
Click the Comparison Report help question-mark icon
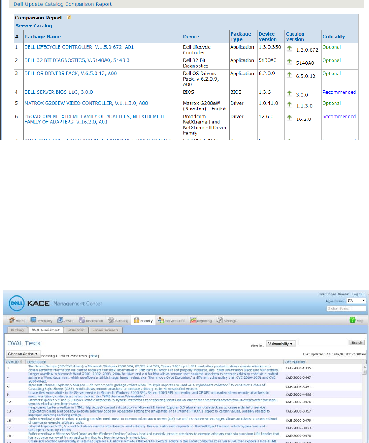pyautogui.click(x=69, y=17)
